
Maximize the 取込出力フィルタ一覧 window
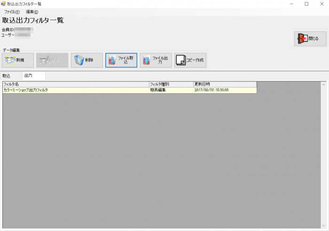click(x=306, y=4)
